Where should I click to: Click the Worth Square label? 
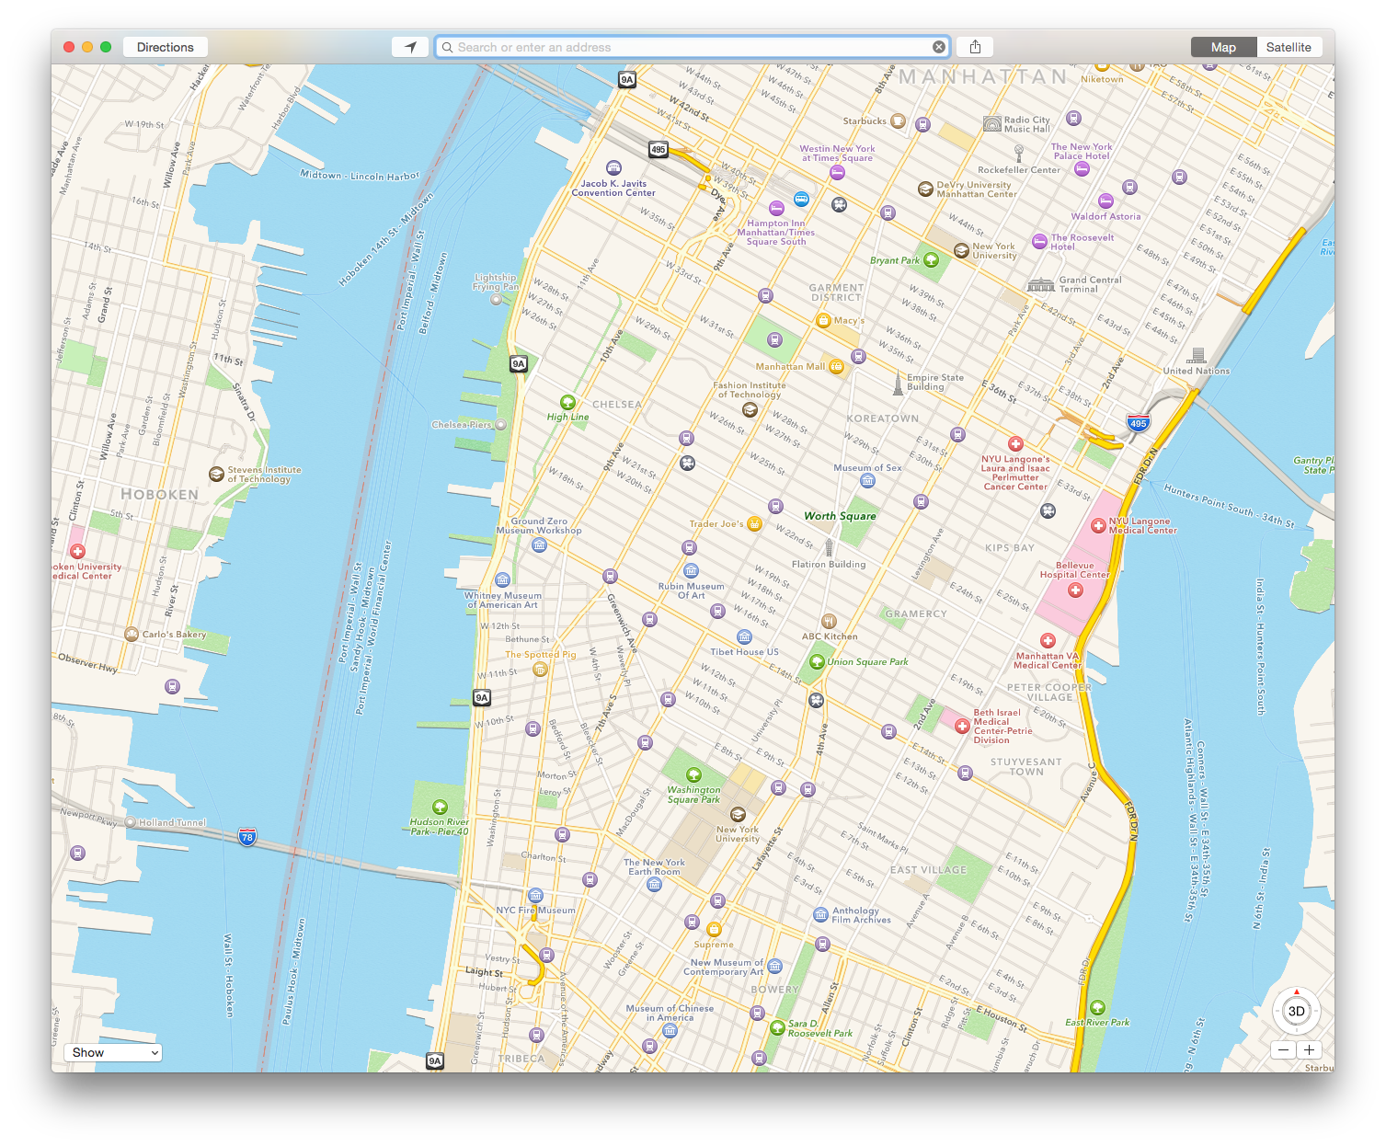840,516
